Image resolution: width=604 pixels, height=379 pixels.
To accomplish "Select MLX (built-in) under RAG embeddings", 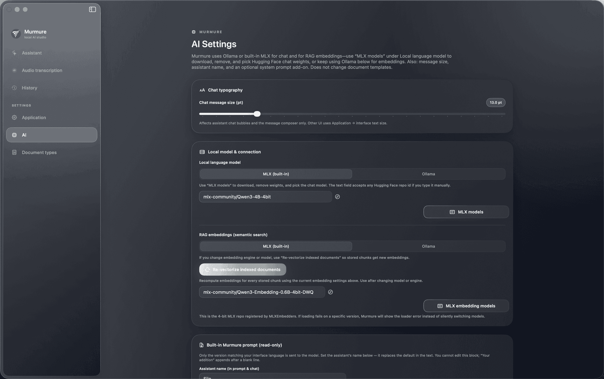I will (276, 246).
